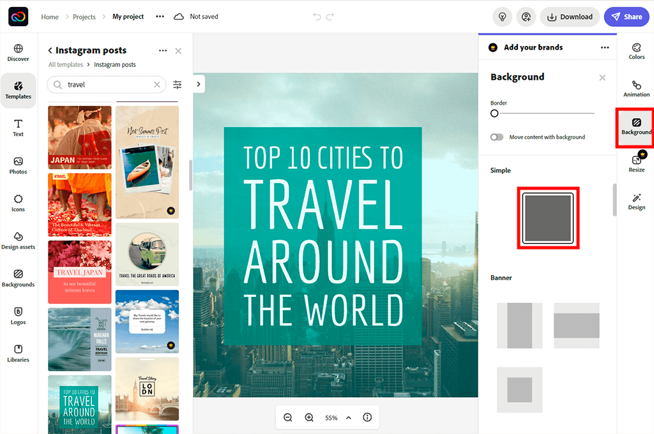This screenshot has height=434, width=654.
Task: Click the Share button
Action: click(x=627, y=17)
